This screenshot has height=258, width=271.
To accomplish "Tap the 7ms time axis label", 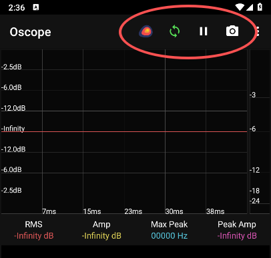I will 49,211.
